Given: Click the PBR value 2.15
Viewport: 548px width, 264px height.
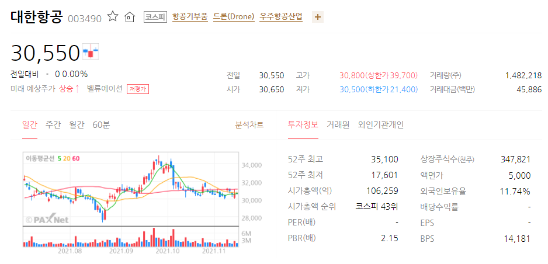Looking at the screenshot, I should [x=389, y=238].
